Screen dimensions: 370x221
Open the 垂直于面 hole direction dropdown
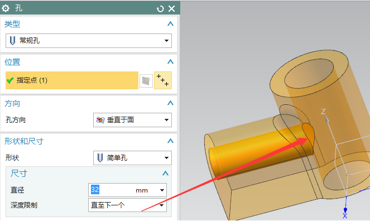pos(132,120)
